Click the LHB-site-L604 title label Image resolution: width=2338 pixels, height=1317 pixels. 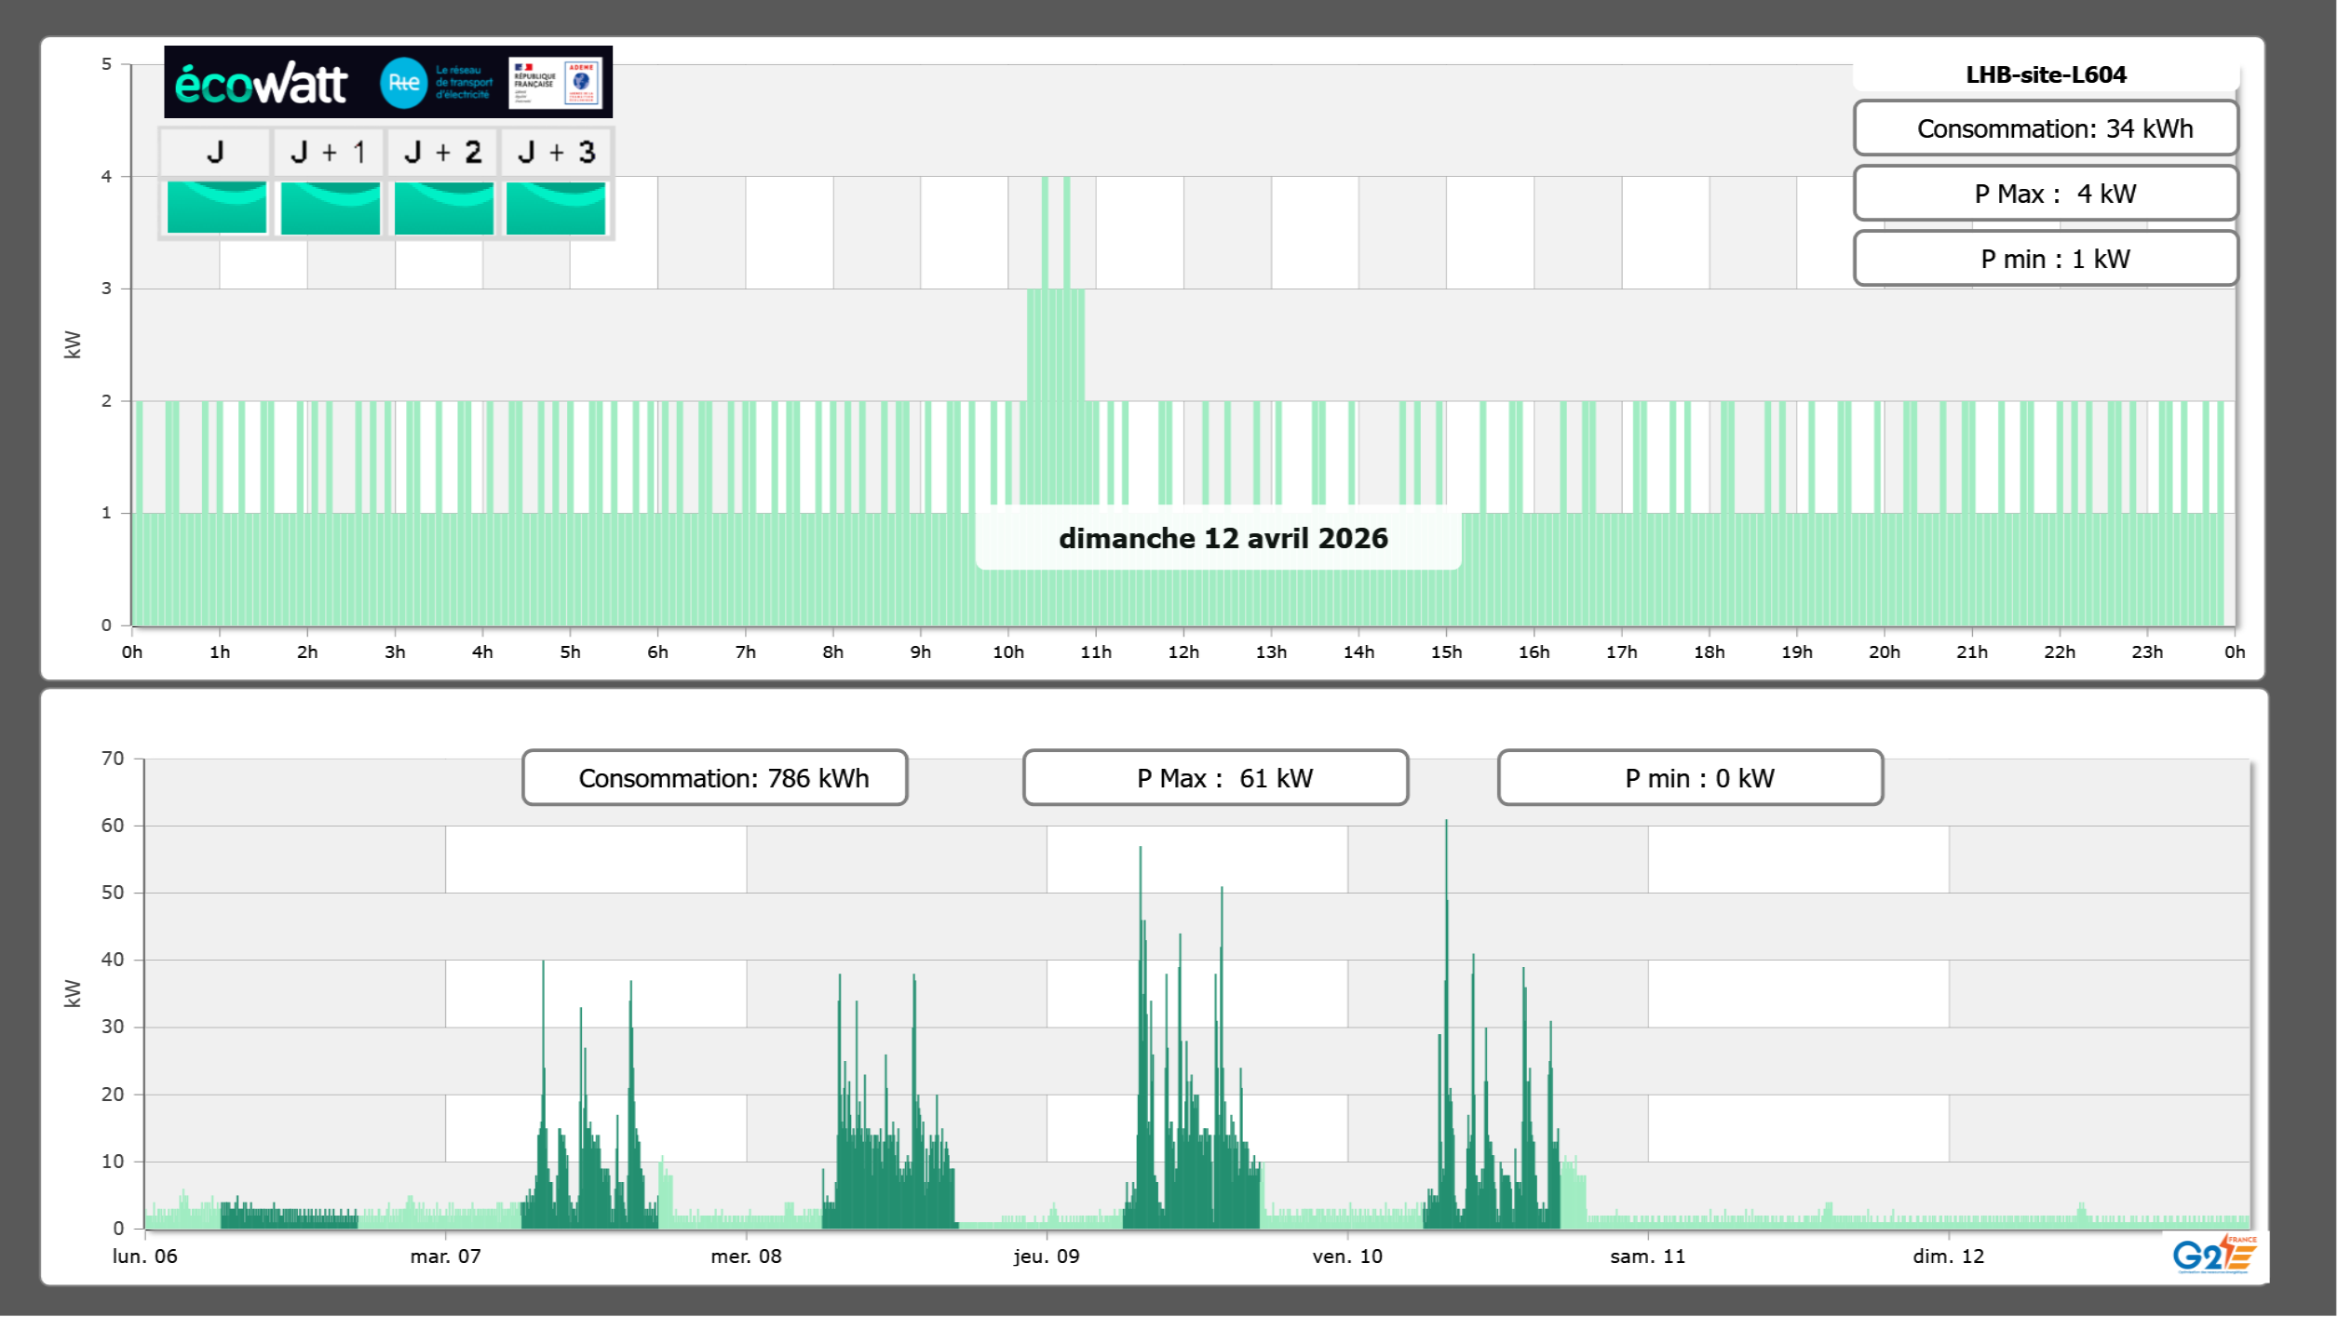(x=2046, y=74)
